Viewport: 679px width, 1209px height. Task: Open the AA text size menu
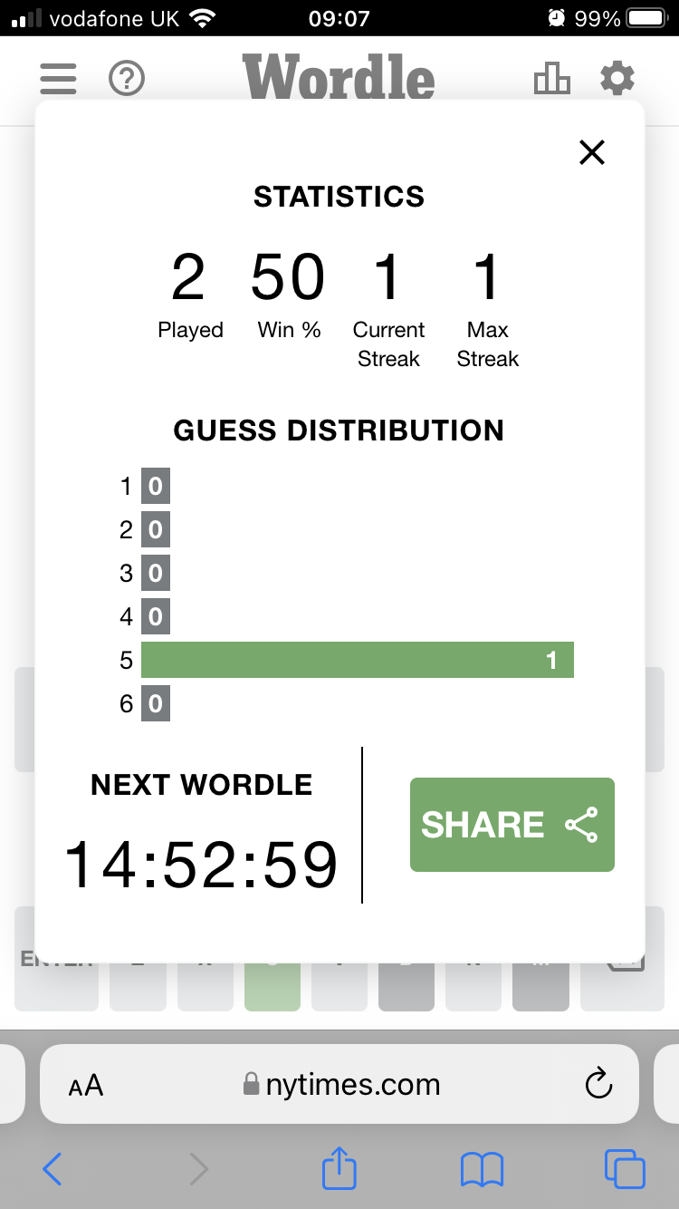(x=86, y=1085)
